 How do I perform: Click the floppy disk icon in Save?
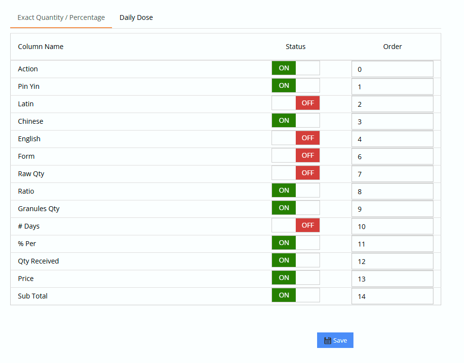click(x=327, y=341)
